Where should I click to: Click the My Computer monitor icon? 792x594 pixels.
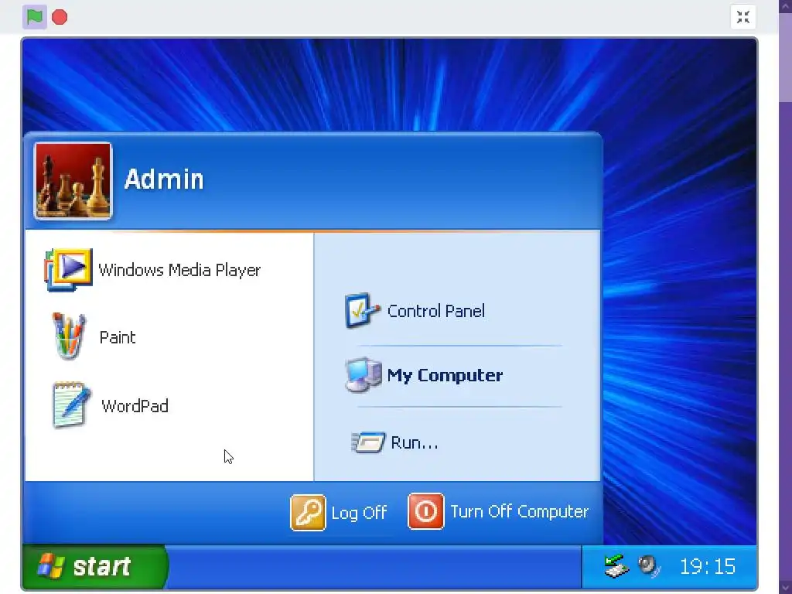tap(364, 375)
